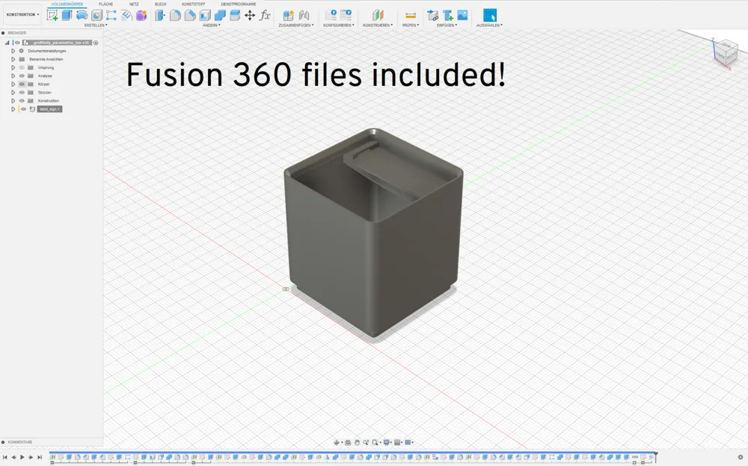Open the Ändern menu label
Image resolution: width=748 pixels, height=466 pixels.
pos(211,25)
